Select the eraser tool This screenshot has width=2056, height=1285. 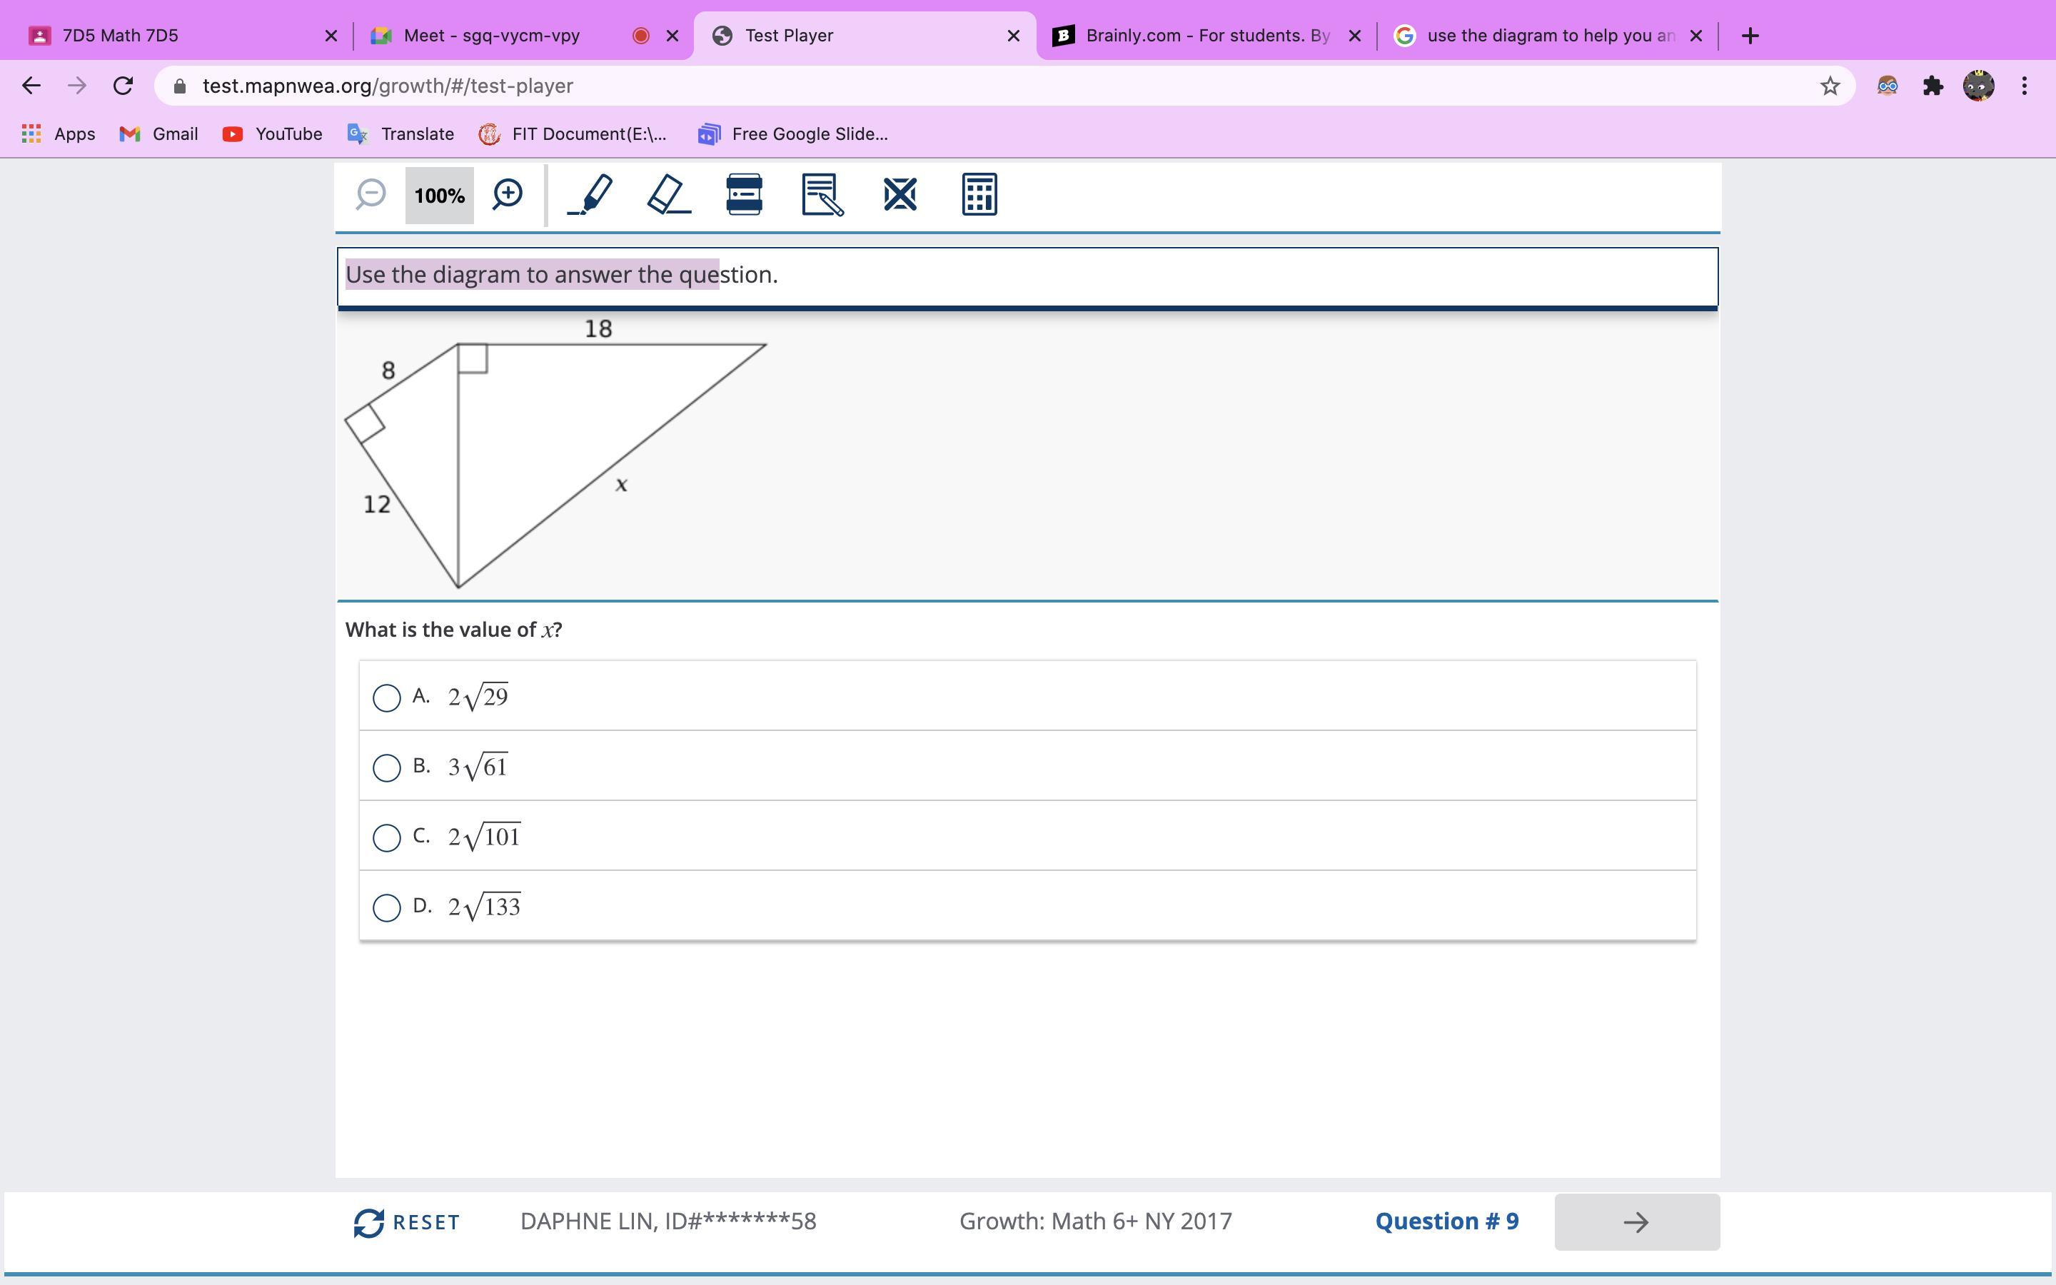(669, 195)
